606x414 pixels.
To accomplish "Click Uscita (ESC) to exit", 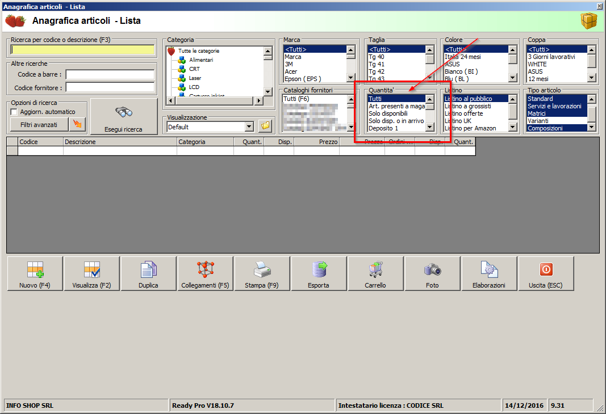I will (x=546, y=273).
